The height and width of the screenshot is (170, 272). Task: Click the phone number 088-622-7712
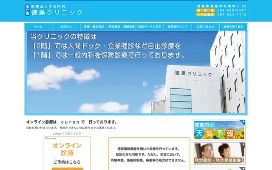pyautogui.click(x=232, y=14)
